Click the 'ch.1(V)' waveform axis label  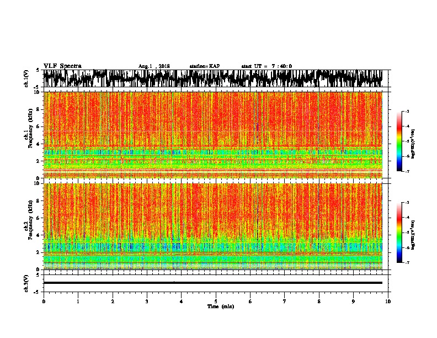[x=26, y=78]
